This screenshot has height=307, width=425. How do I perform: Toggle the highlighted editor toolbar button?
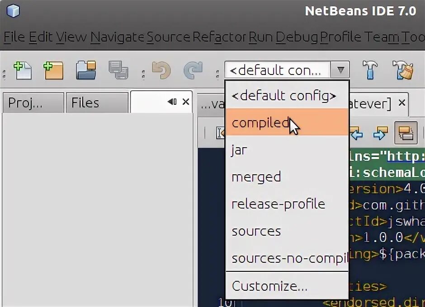coord(406,133)
